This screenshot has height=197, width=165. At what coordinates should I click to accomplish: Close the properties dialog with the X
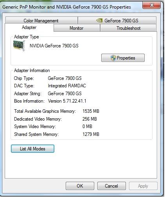151,5
